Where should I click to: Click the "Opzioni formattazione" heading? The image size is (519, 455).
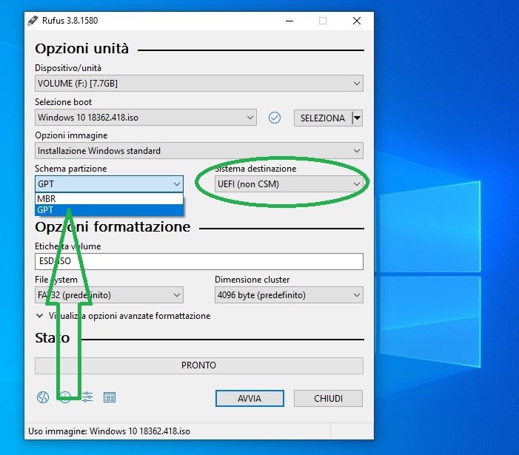pos(113,227)
